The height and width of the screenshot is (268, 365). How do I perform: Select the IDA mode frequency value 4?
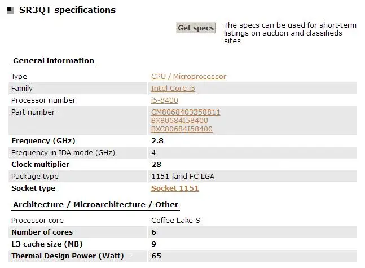click(153, 153)
